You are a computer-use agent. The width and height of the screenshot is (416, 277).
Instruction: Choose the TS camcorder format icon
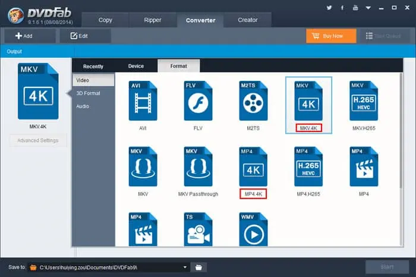click(x=198, y=230)
